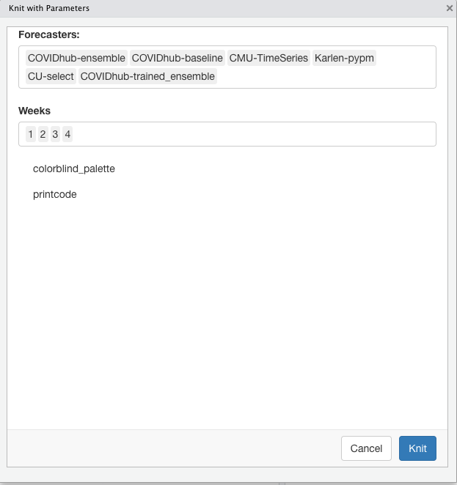Click the Knit with Parameters title bar
This screenshot has height=485, width=457.
point(220,8)
